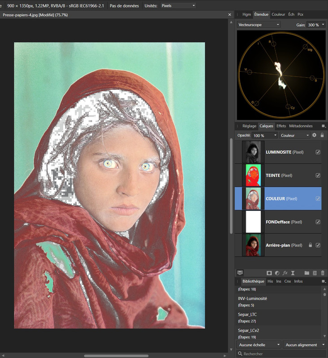Screen dimensions: 328x358
Task: Select the Bibliothèque tab
Action: [253, 281]
